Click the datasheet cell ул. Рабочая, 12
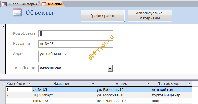 [123, 89]
